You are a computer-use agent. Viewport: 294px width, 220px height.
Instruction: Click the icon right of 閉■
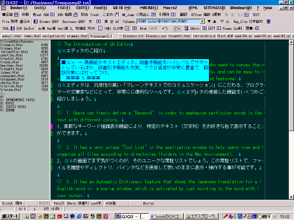[x=257, y=29]
